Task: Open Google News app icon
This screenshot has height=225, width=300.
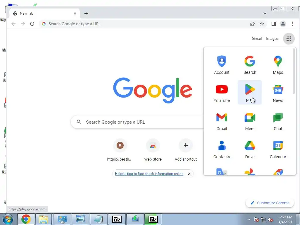Action: click(x=278, y=93)
